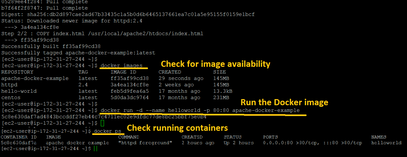Click the 'Step 2/2 : COPY index.html' line

[x=102, y=34]
